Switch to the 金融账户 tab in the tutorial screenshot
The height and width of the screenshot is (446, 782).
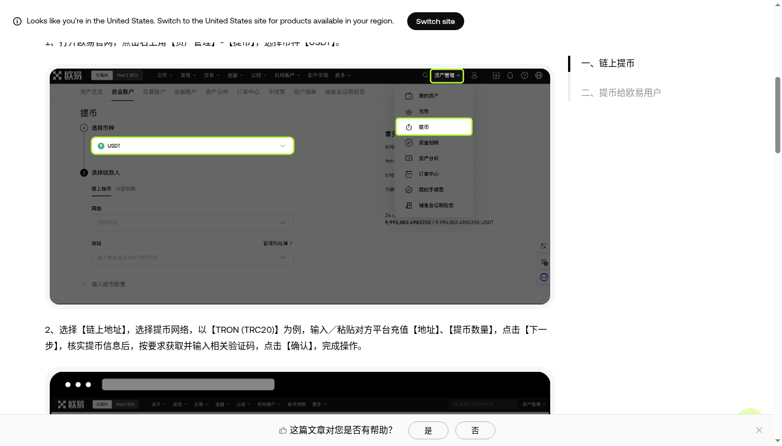click(x=185, y=91)
